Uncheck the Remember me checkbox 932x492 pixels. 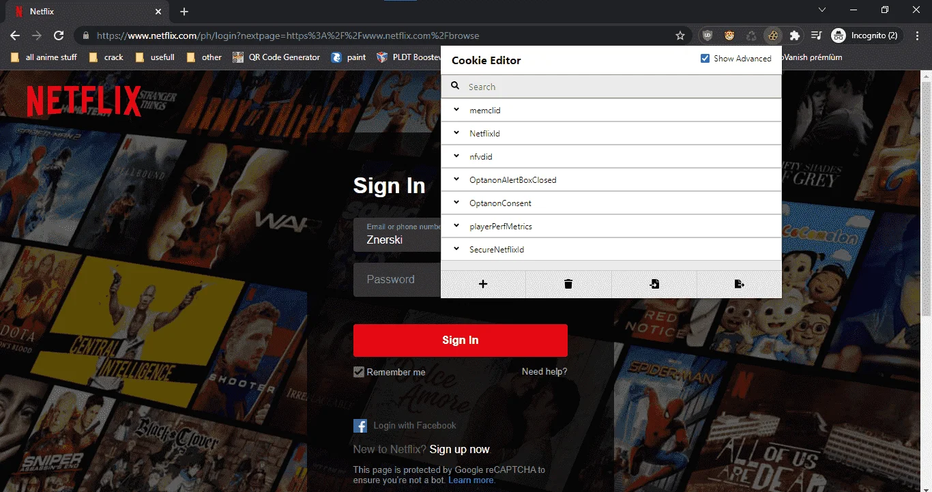[359, 372]
